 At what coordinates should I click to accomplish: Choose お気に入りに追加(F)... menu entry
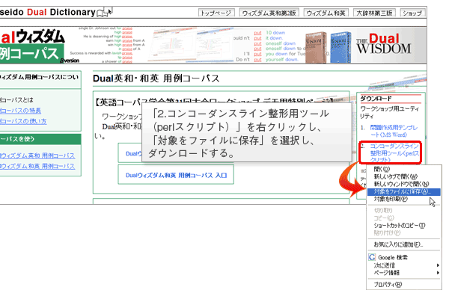[404, 244]
